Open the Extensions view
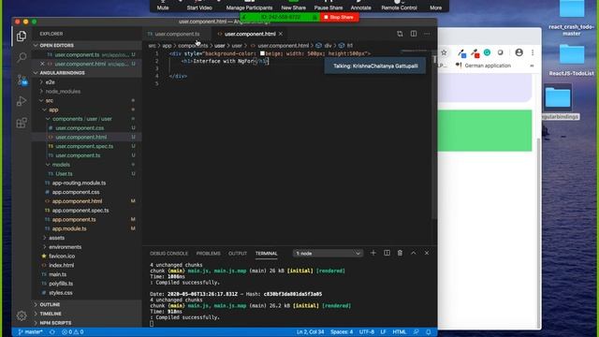Image resolution: width=599 pixels, height=337 pixels. pyautogui.click(x=22, y=123)
